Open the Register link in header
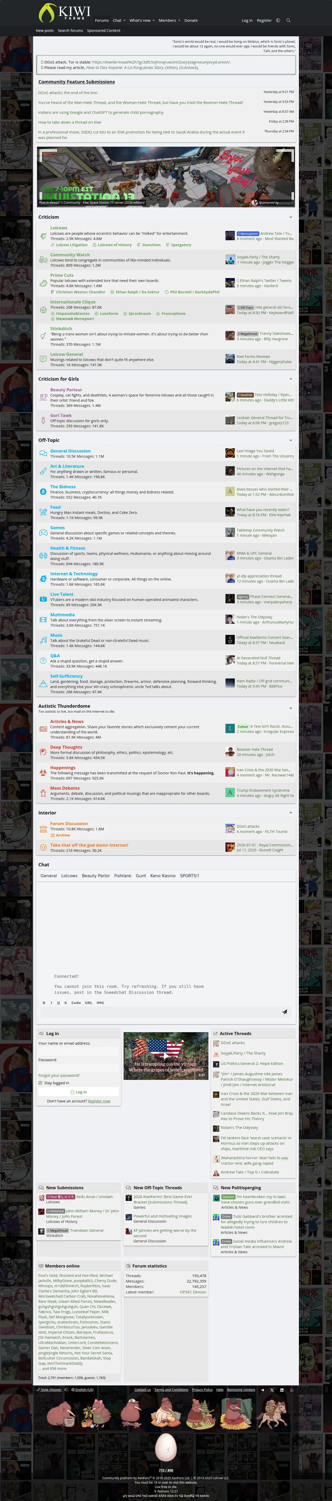332x1501 pixels. tap(264, 20)
